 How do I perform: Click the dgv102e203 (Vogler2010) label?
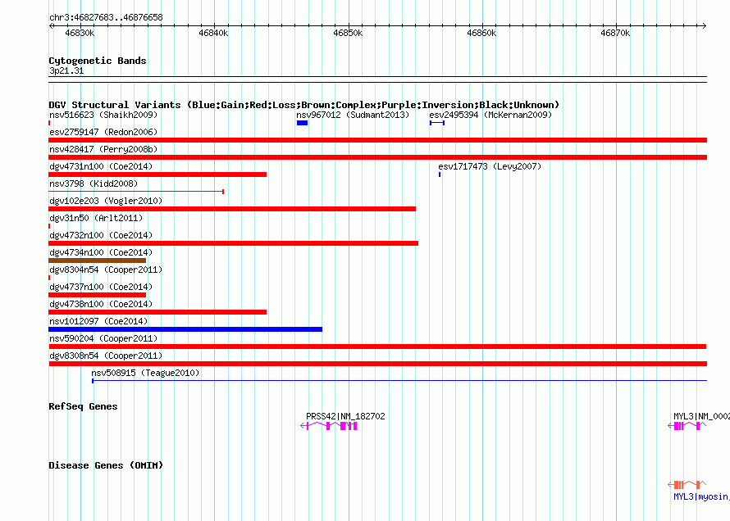point(106,201)
